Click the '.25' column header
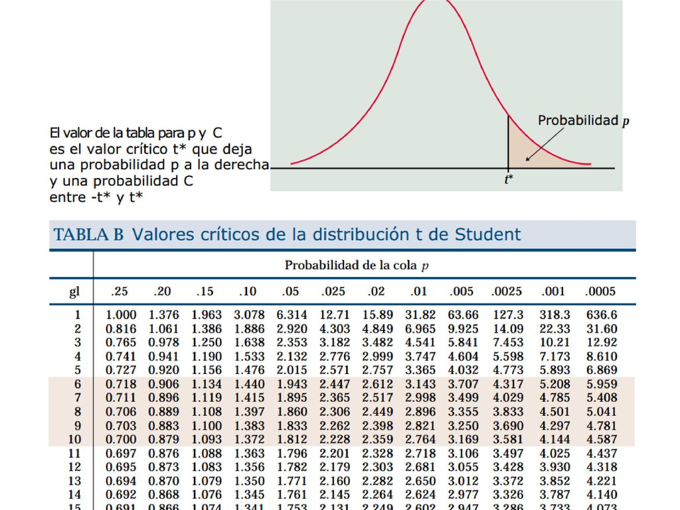Screen dimensions: 680x510 (x=120, y=292)
